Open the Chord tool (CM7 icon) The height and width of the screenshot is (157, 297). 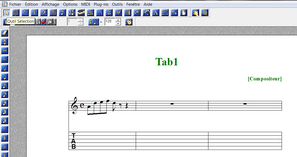coord(137,13)
